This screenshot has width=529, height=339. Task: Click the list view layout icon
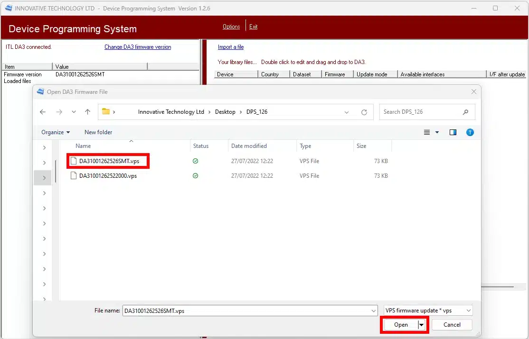click(427, 132)
